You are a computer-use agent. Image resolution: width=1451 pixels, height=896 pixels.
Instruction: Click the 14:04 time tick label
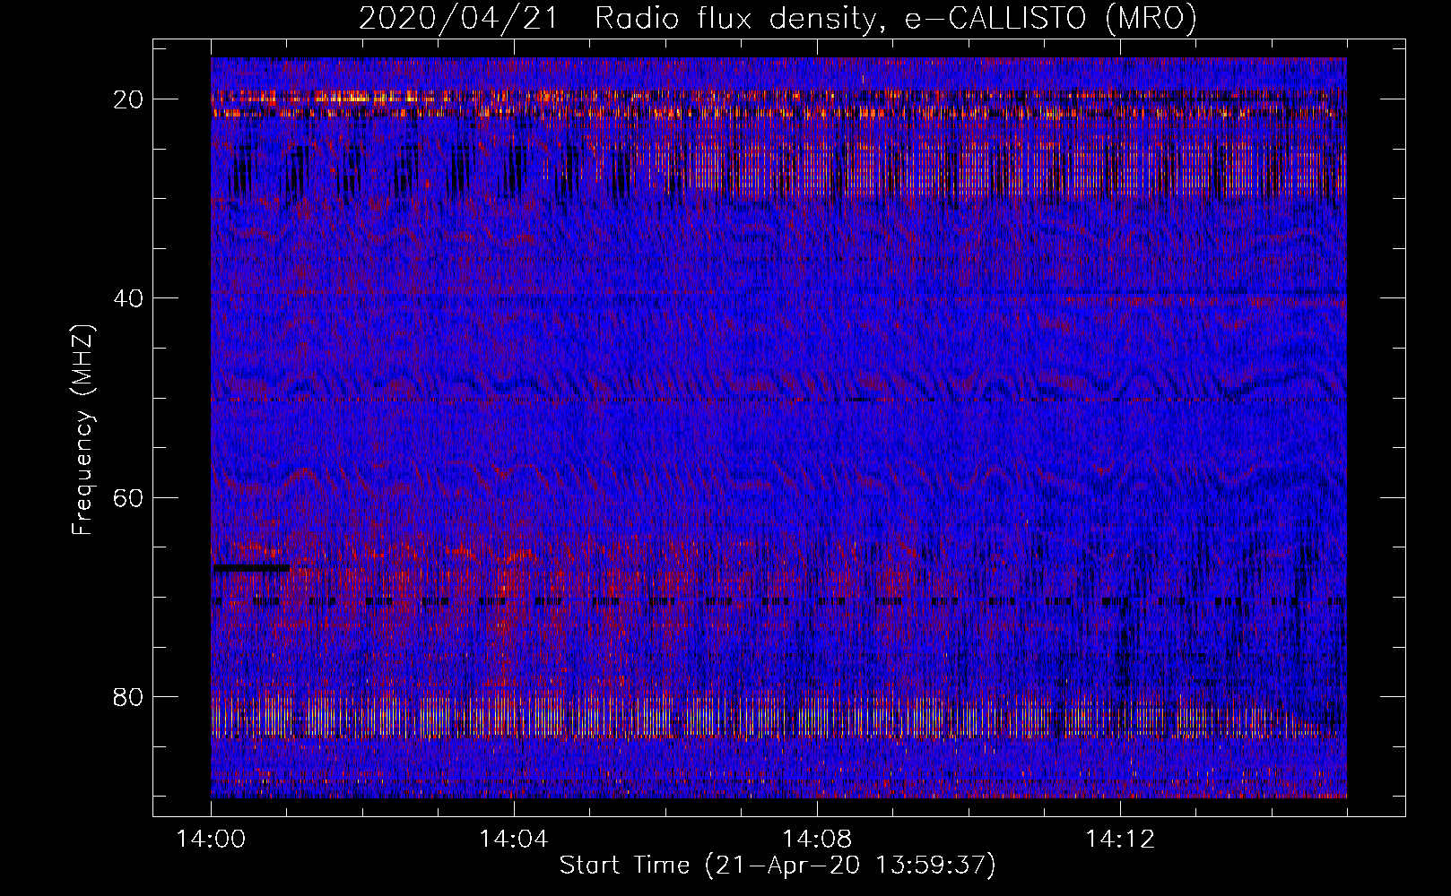coord(514,840)
